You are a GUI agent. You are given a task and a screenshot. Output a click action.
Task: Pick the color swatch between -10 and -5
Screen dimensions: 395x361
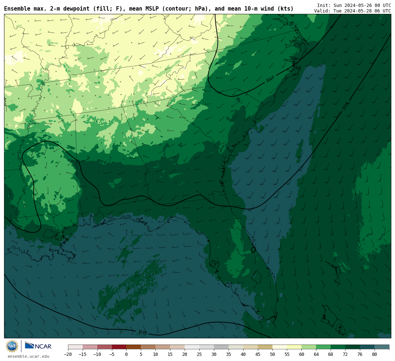[x=105, y=347]
